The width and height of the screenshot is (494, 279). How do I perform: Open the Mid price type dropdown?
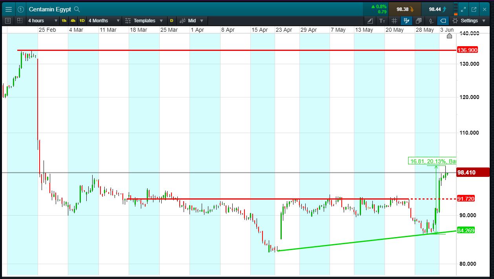click(192, 21)
